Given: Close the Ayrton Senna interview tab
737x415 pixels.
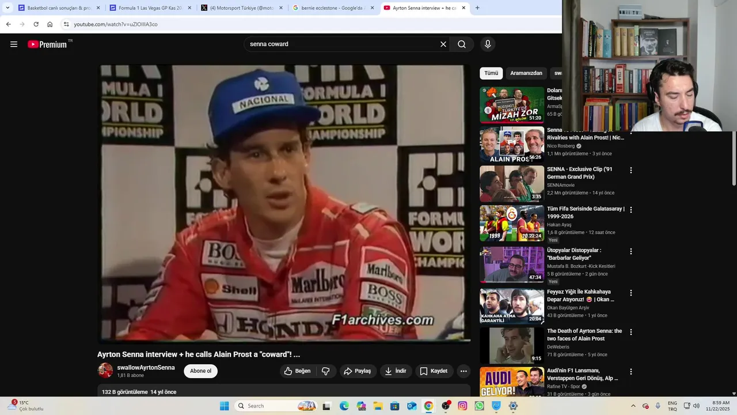Looking at the screenshot, I should [464, 8].
